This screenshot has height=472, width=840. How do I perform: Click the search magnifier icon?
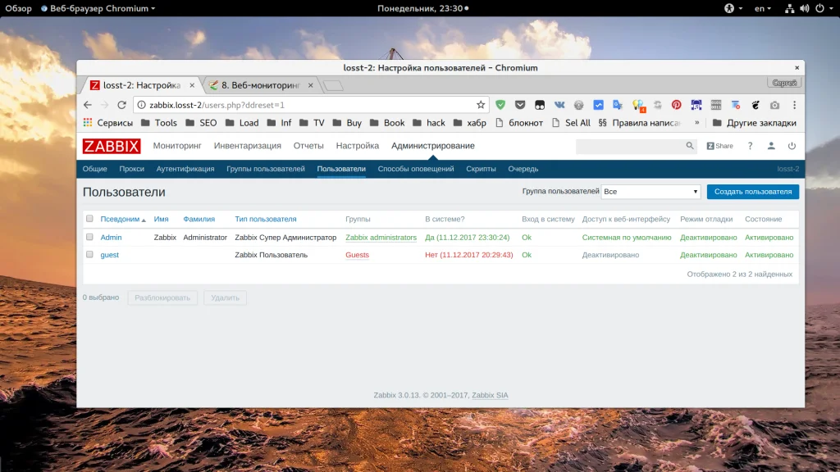[690, 146]
